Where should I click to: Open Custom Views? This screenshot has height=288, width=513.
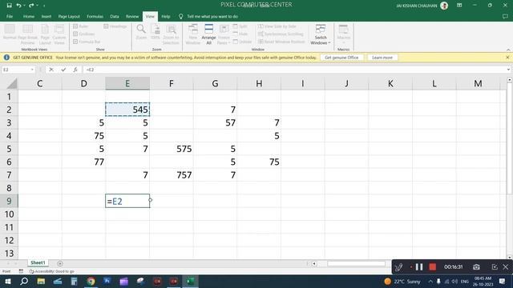click(x=59, y=34)
